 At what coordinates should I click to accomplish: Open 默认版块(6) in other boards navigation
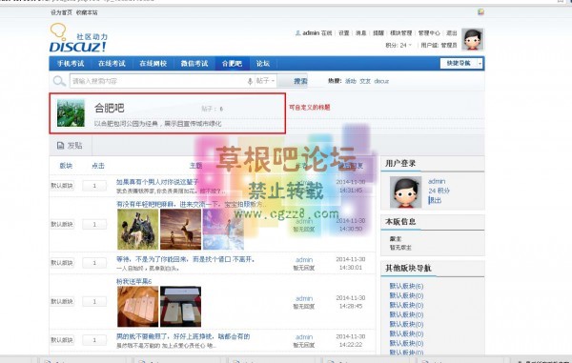point(406,286)
